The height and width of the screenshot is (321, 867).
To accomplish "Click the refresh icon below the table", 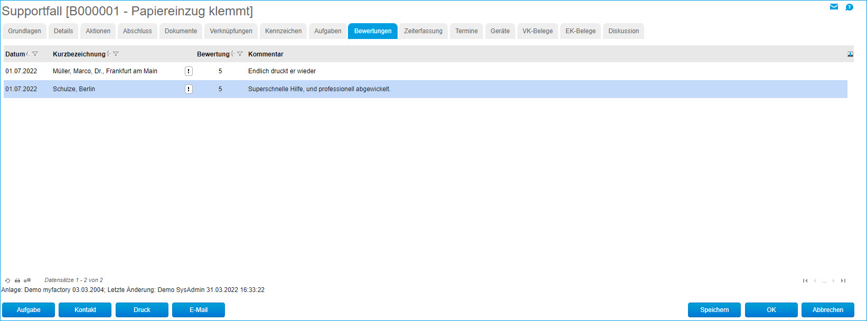I will (7, 280).
